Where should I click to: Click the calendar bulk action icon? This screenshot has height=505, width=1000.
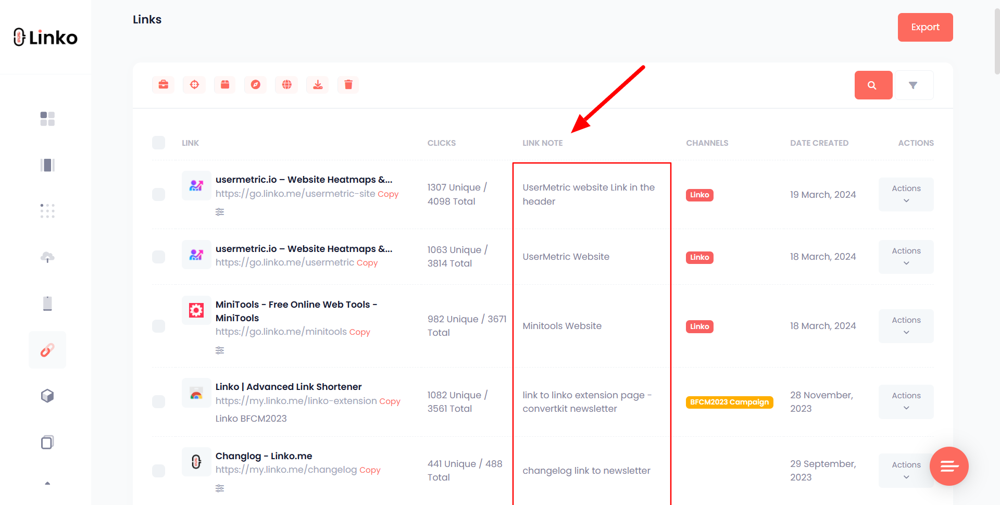click(225, 85)
